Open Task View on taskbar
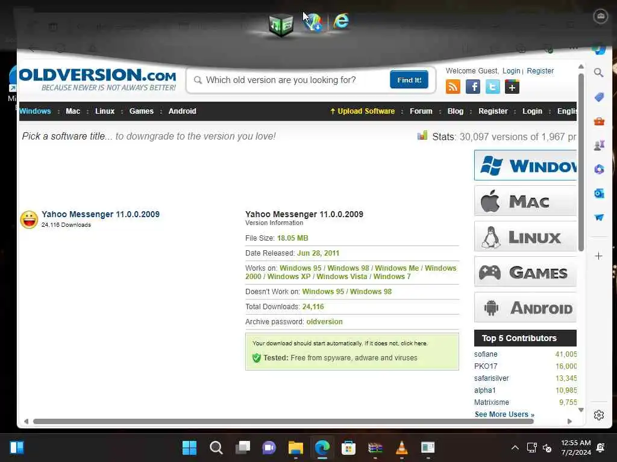Image resolution: width=617 pixels, height=462 pixels. coord(243,448)
